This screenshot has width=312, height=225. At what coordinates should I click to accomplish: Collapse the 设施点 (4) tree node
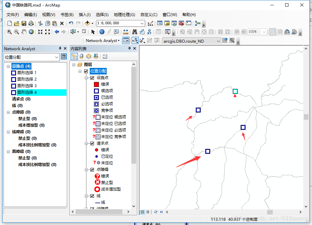(x=9, y=66)
